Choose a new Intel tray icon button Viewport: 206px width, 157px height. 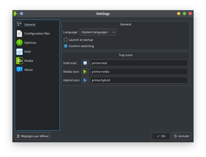coord(85,63)
